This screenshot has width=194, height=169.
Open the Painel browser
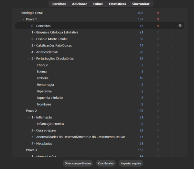pyautogui.click(x=98, y=4)
